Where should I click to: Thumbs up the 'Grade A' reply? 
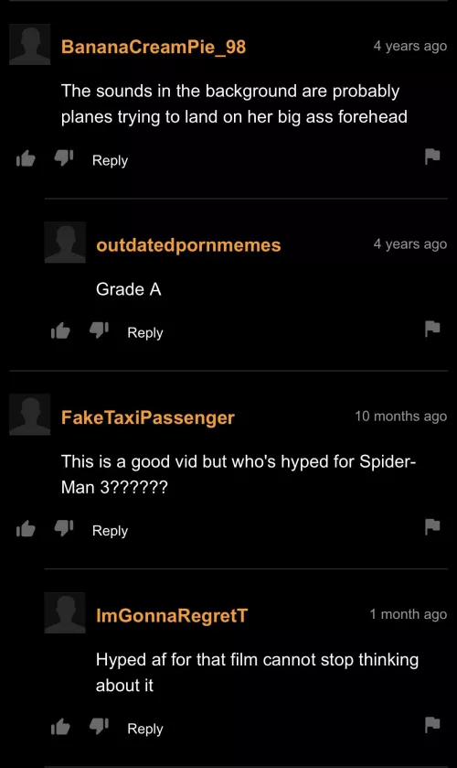click(60, 331)
